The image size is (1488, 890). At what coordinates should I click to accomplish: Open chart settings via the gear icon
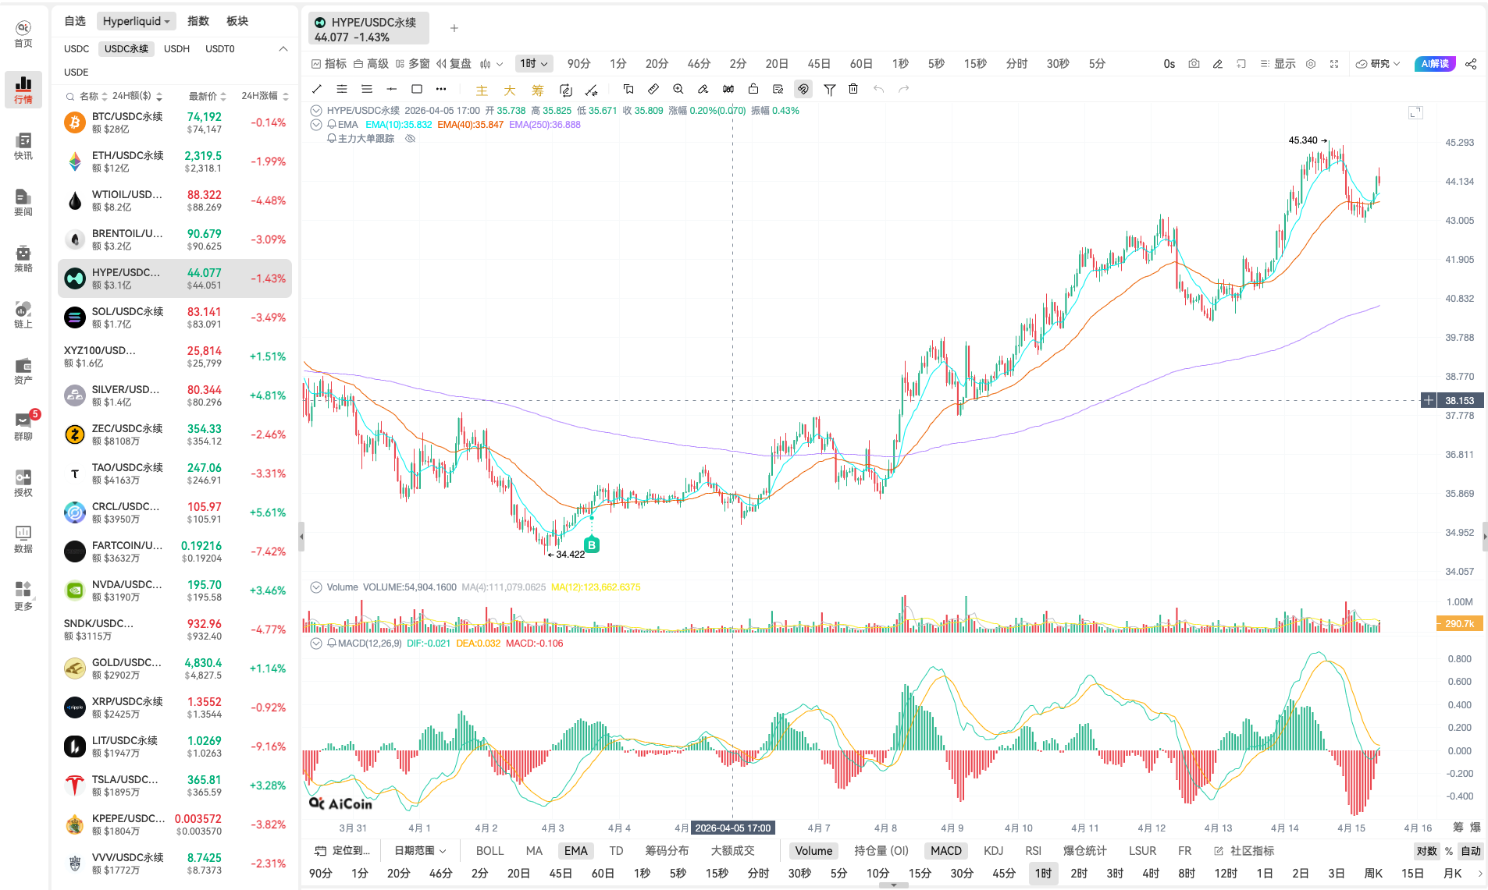point(1311,64)
